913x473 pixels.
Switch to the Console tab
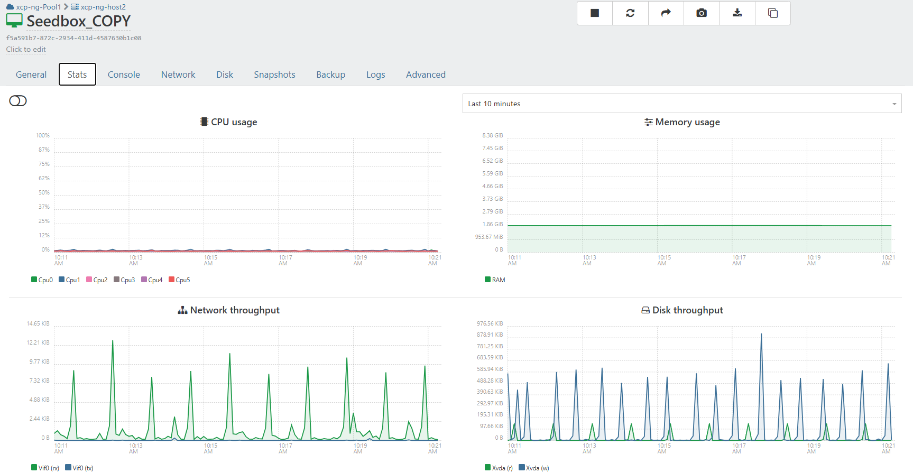tap(124, 75)
